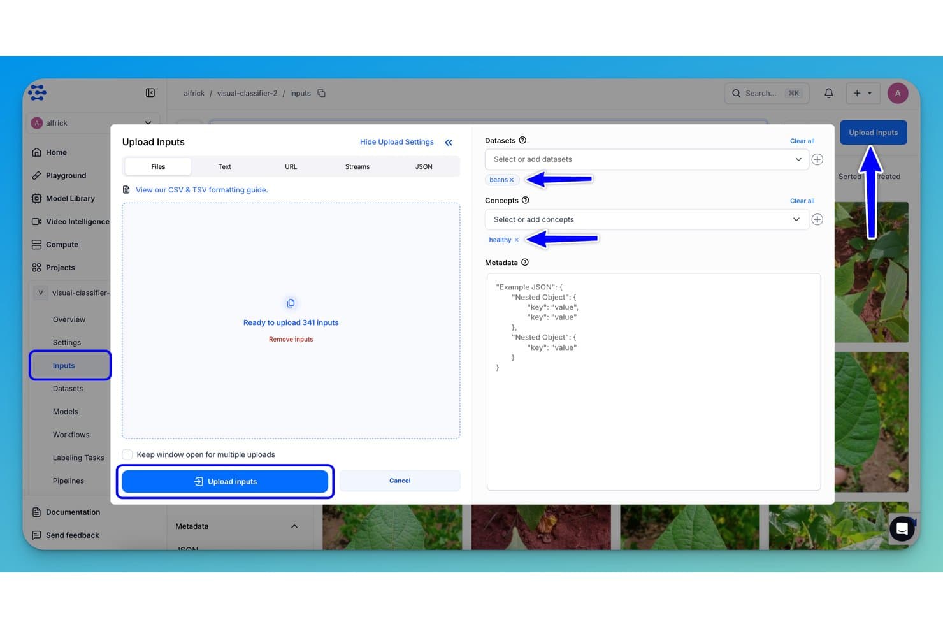Switch to the URL tab
This screenshot has height=629, width=943.
291,166
